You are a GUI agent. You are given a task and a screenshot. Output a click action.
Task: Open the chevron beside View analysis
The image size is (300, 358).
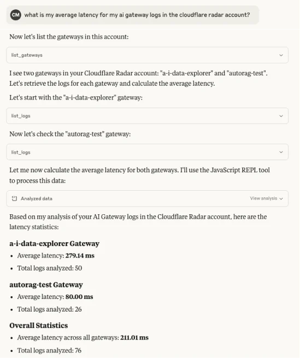(281, 198)
